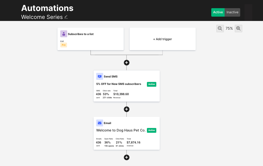The height and width of the screenshot is (166, 263).
Task: Click the Any list tag
Action: [x=64, y=45]
